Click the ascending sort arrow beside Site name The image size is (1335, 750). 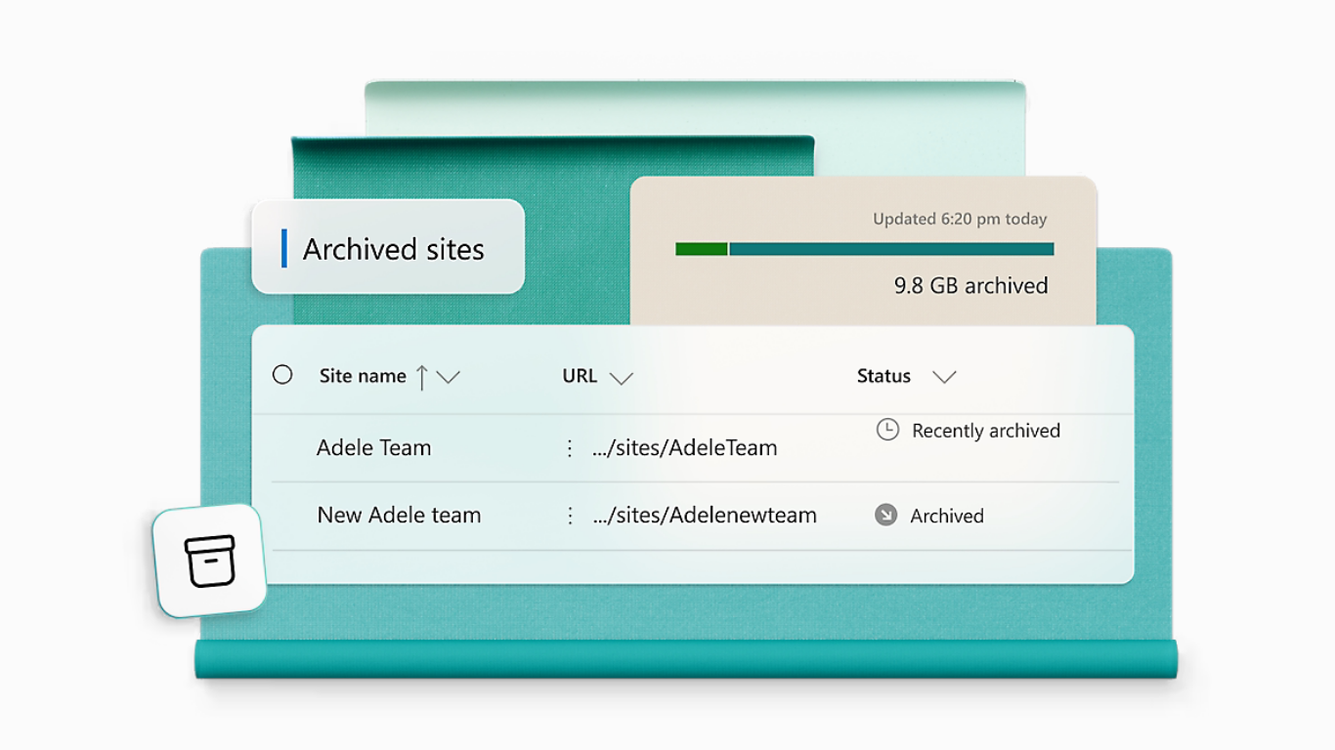pyautogui.click(x=422, y=377)
